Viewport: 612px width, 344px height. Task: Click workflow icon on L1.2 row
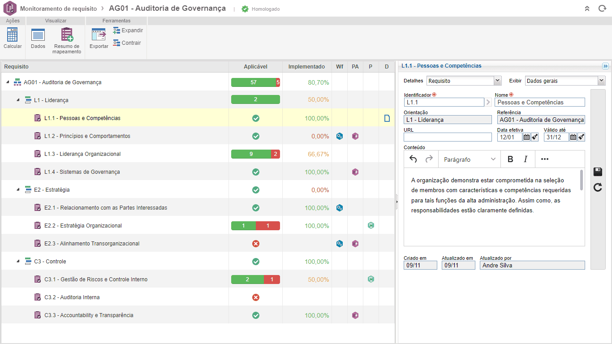[340, 136]
